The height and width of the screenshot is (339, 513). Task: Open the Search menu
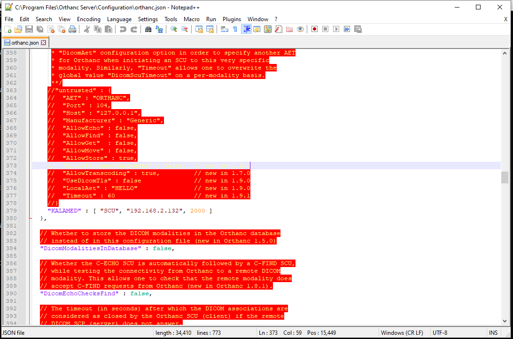tap(44, 19)
